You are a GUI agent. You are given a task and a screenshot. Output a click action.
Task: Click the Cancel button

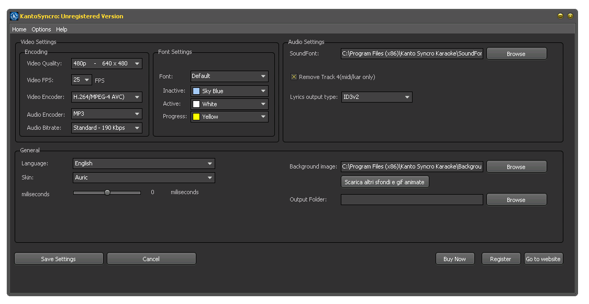(151, 258)
